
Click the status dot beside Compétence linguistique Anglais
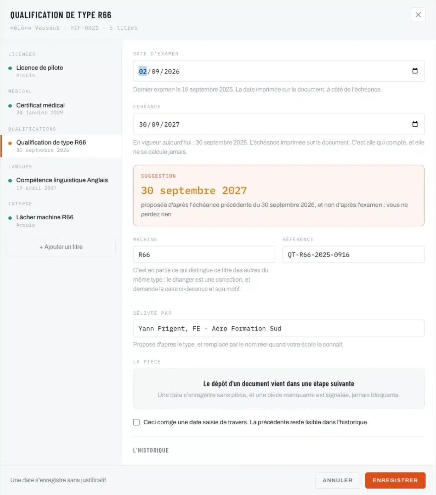(10, 180)
